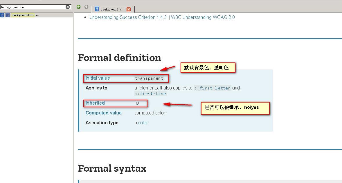
Task: Click the Formal syntax heading
Action: pyautogui.click(x=112, y=168)
